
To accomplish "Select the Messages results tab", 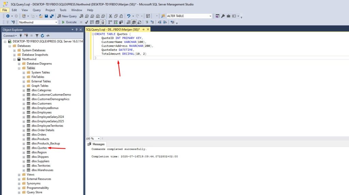I will pos(96,144).
